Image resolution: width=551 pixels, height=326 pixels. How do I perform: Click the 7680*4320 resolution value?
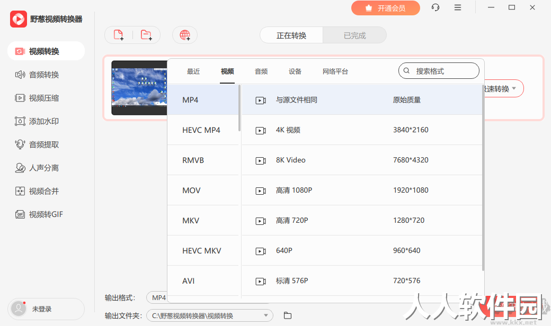click(x=411, y=160)
